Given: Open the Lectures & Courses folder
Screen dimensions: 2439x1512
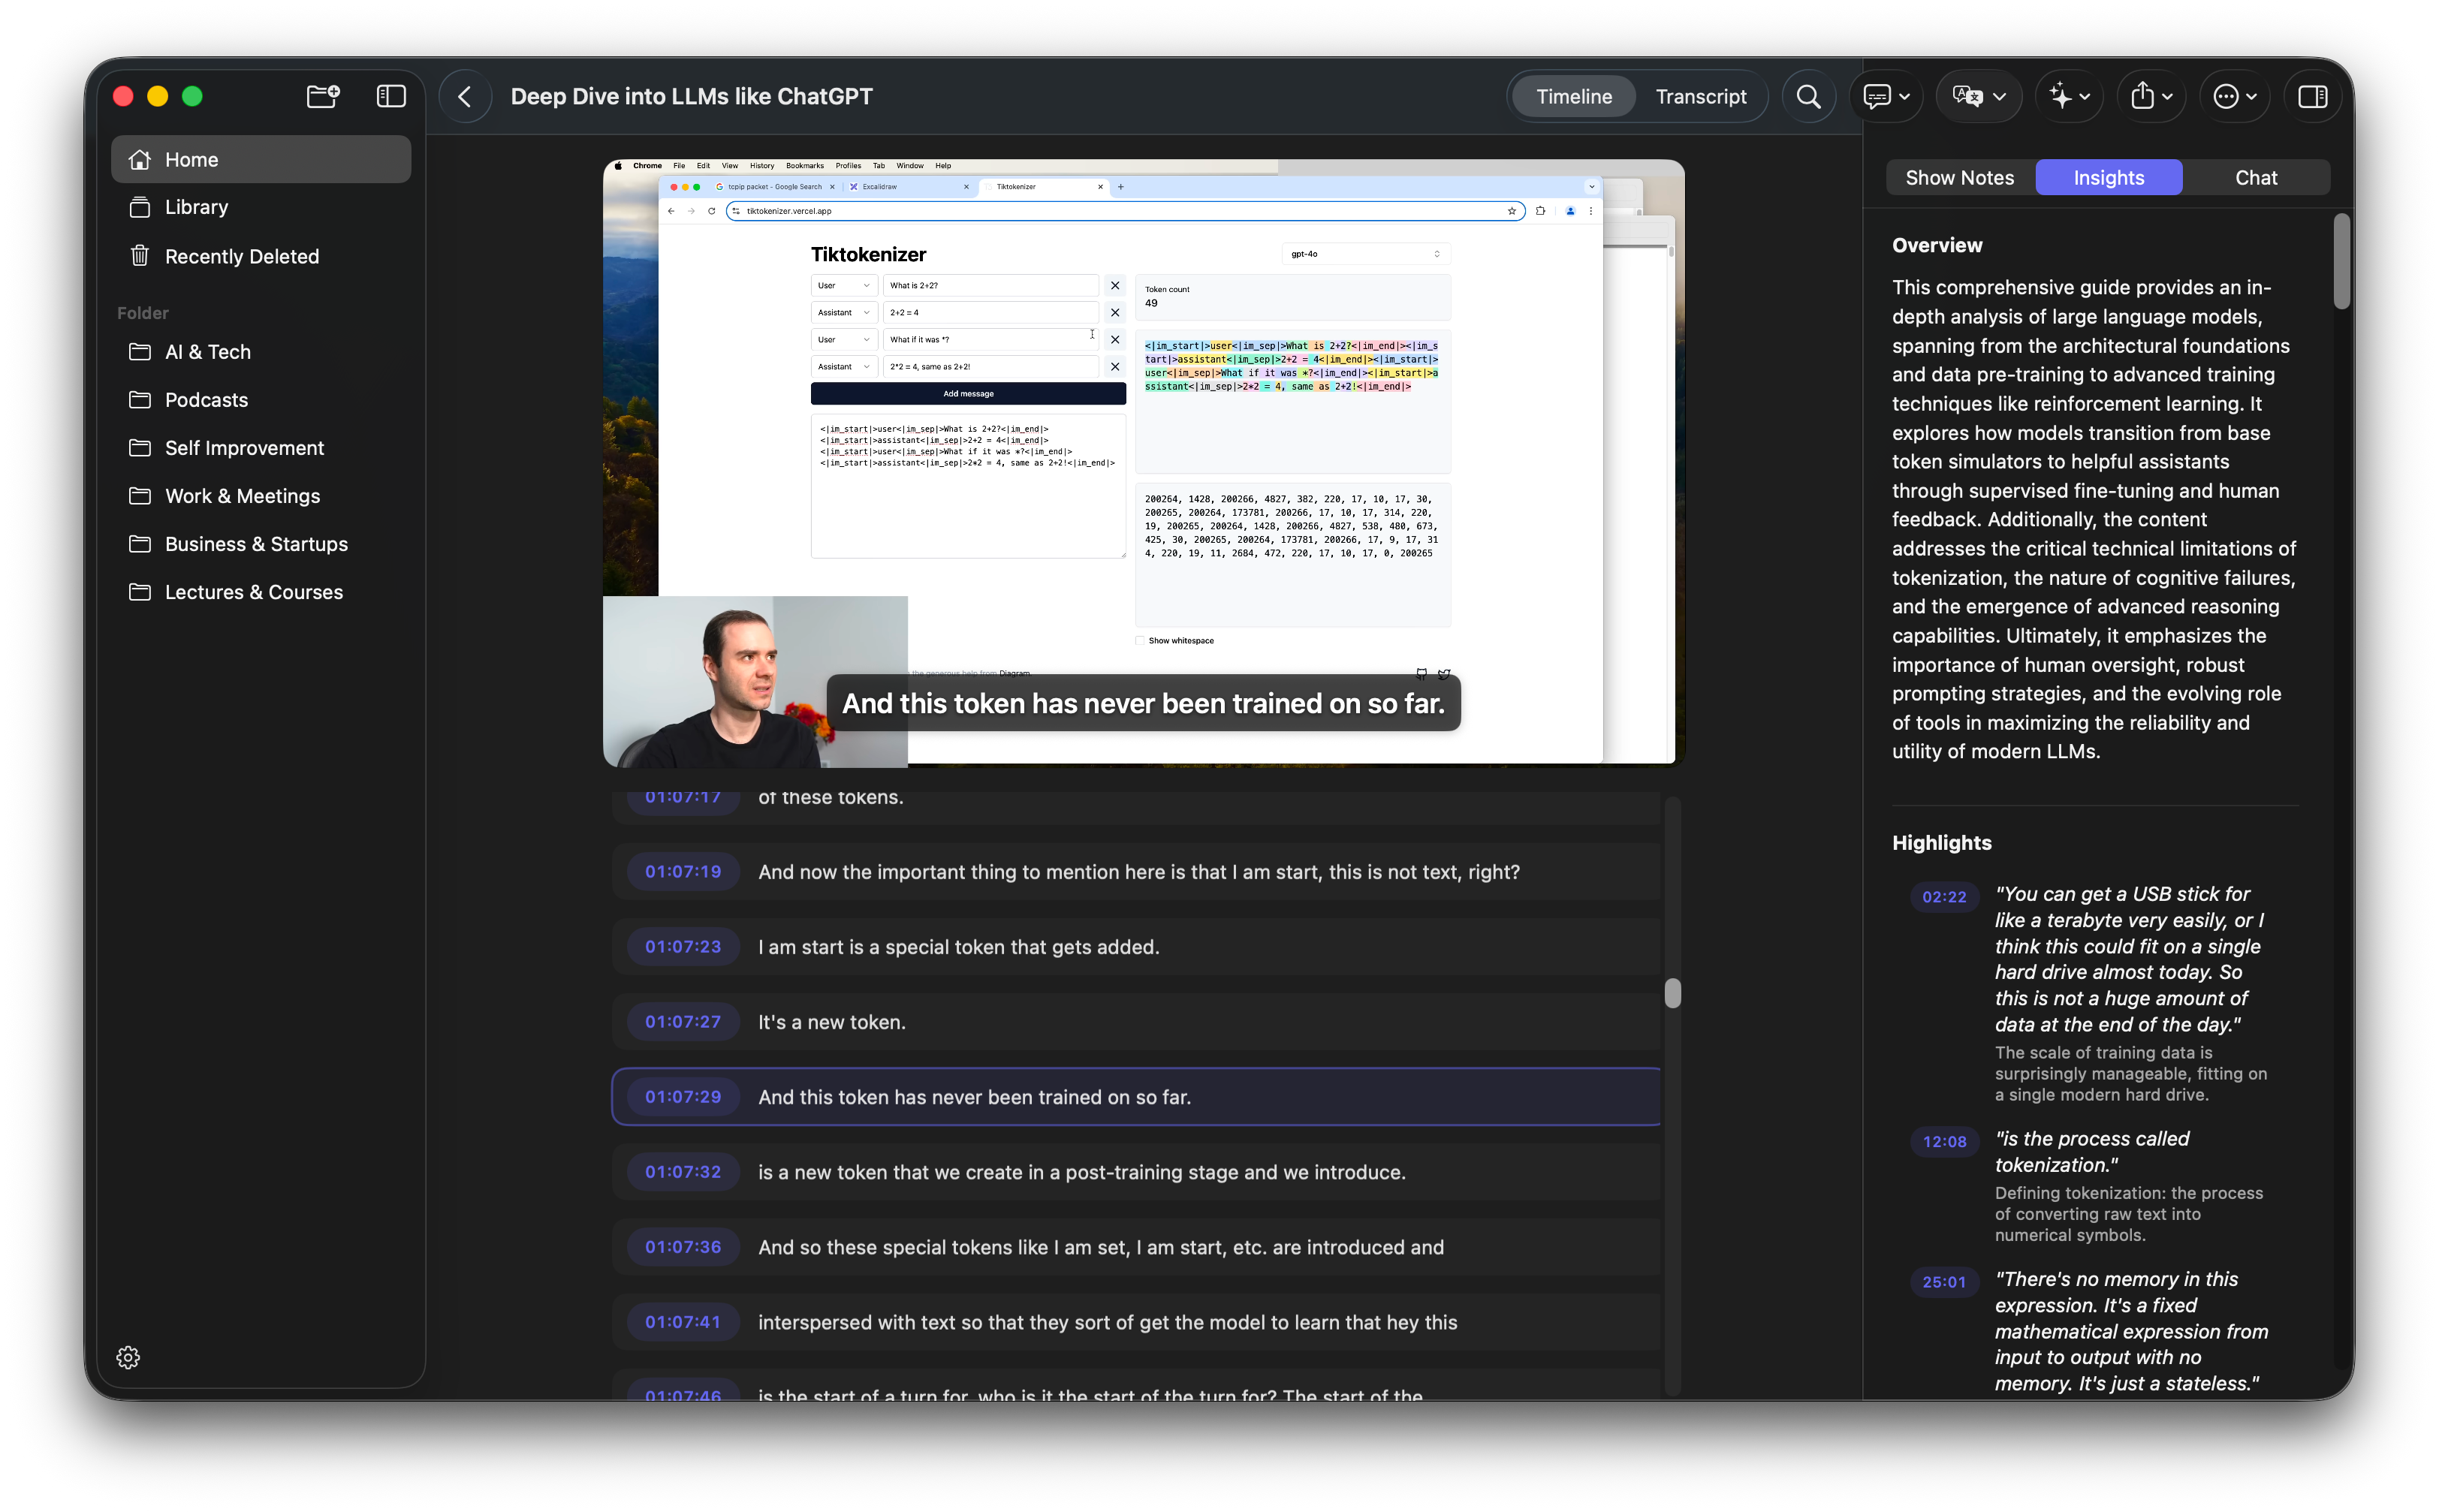Looking at the screenshot, I should click(253, 592).
